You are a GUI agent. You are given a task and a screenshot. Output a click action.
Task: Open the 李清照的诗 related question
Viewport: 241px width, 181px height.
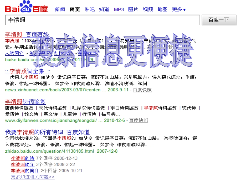tap(23, 158)
